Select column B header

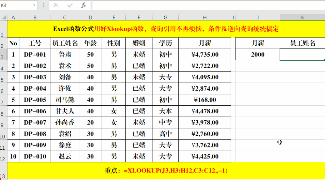[35, 18]
